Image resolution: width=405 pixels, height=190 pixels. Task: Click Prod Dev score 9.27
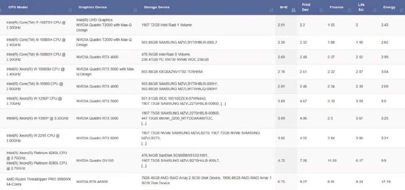303,182
